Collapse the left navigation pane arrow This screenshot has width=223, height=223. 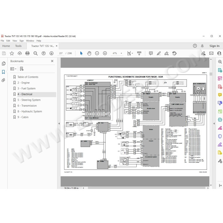59,124
